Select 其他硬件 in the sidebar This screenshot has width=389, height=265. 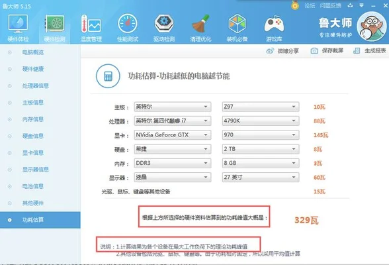click(33, 203)
